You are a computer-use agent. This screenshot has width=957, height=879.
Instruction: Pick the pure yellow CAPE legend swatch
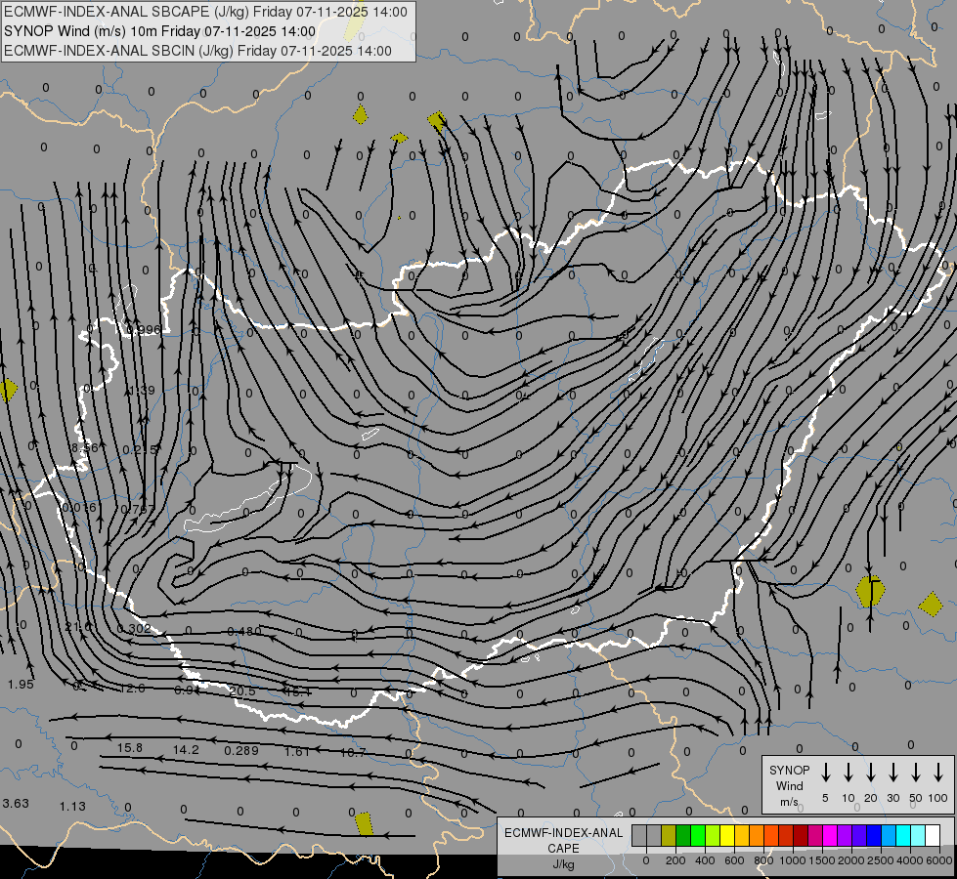[727, 836]
